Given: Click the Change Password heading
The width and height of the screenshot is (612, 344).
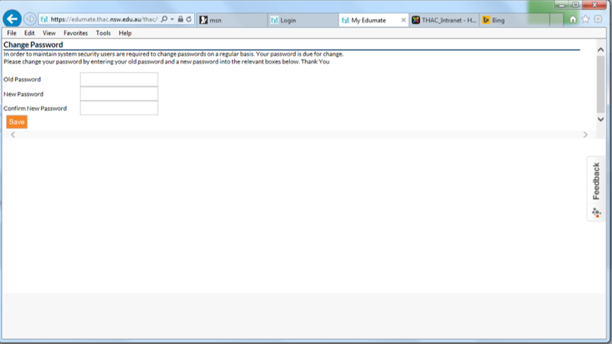Looking at the screenshot, I should click(x=33, y=44).
